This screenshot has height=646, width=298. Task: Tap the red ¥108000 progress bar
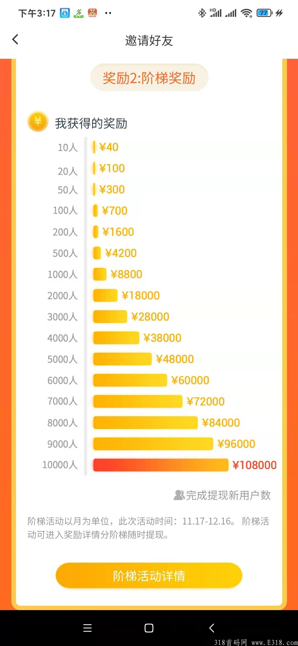pos(161,465)
